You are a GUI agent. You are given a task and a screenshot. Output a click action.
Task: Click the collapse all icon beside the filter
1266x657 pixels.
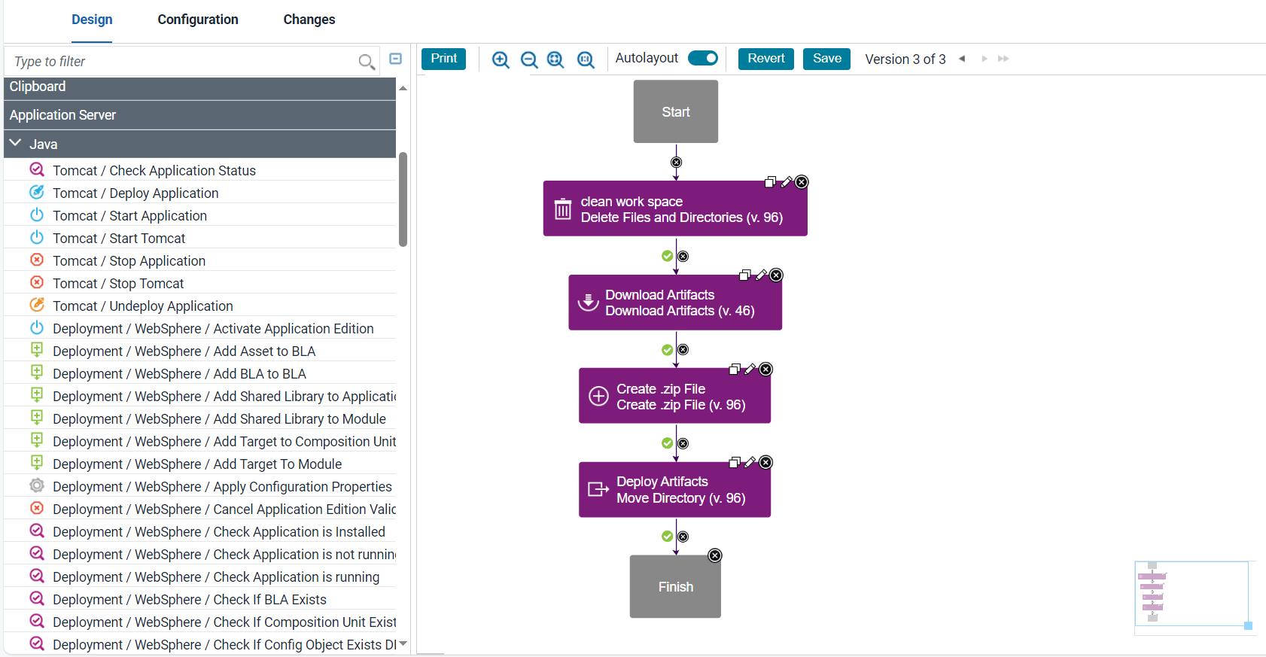(x=396, y=59)
